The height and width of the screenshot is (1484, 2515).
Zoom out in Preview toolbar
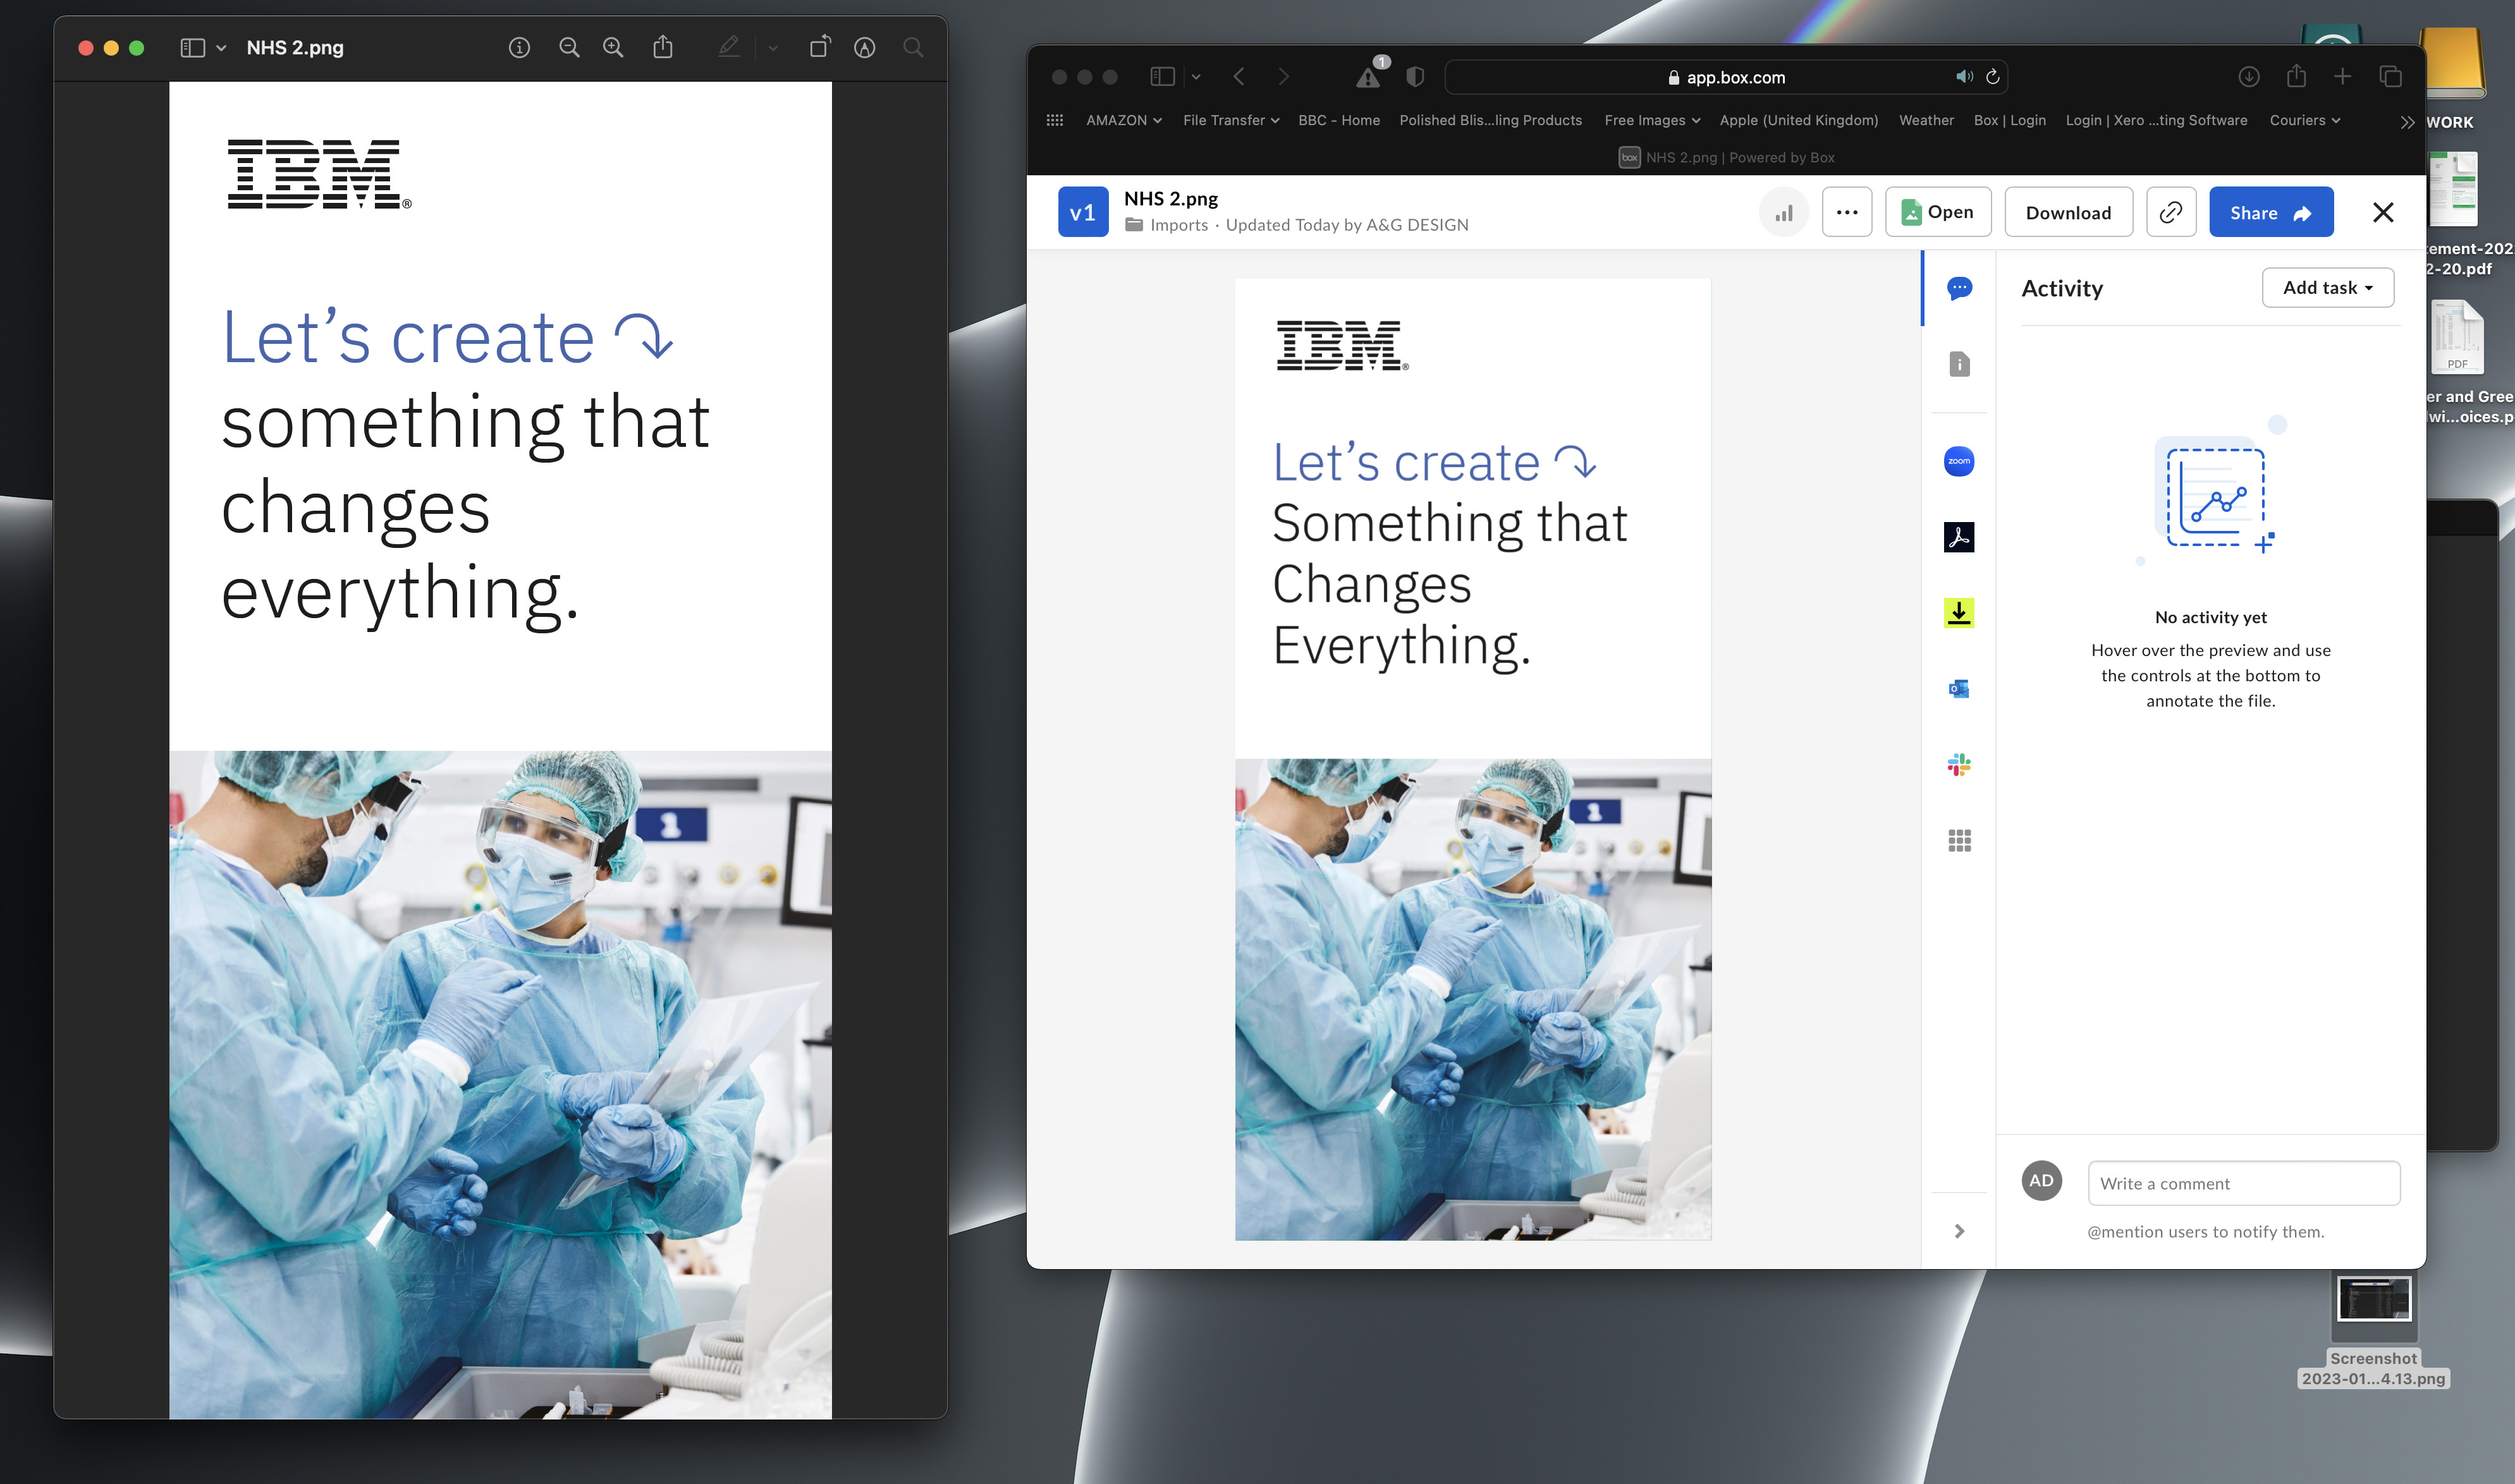click(569, 47)
